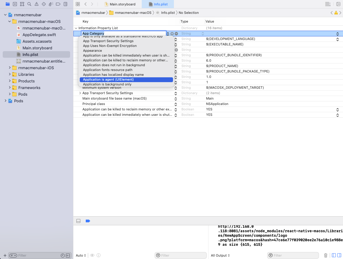Open the Test navigator diamond icon
Screen dimensions: 343x259
[x=44, y=4]
